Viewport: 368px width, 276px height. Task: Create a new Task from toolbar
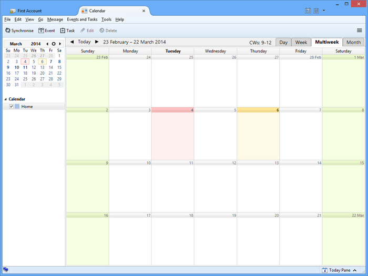pos(68,30)
